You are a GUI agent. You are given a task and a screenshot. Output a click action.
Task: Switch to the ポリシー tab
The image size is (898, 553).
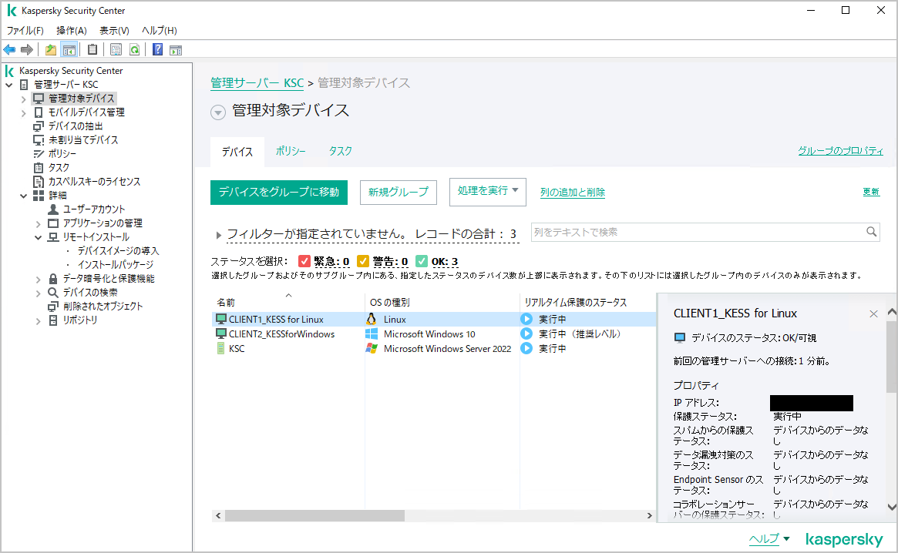tap(291, 151)
